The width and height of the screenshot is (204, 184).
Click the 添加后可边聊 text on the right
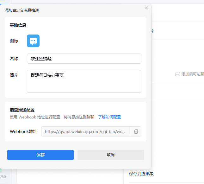[192, 74]
